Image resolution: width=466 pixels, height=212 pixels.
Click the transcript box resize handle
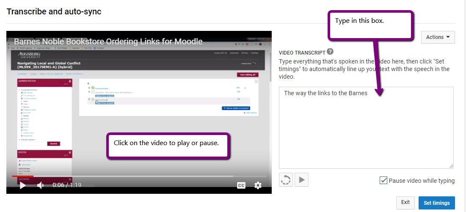coord(451,167)
